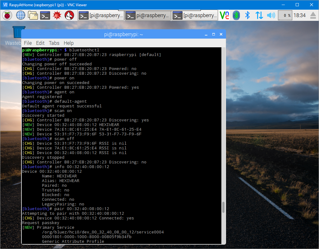Open the Raspberry Pi main menu
The width and height of the screenshot is (319, 249).
tap(7, 15)
